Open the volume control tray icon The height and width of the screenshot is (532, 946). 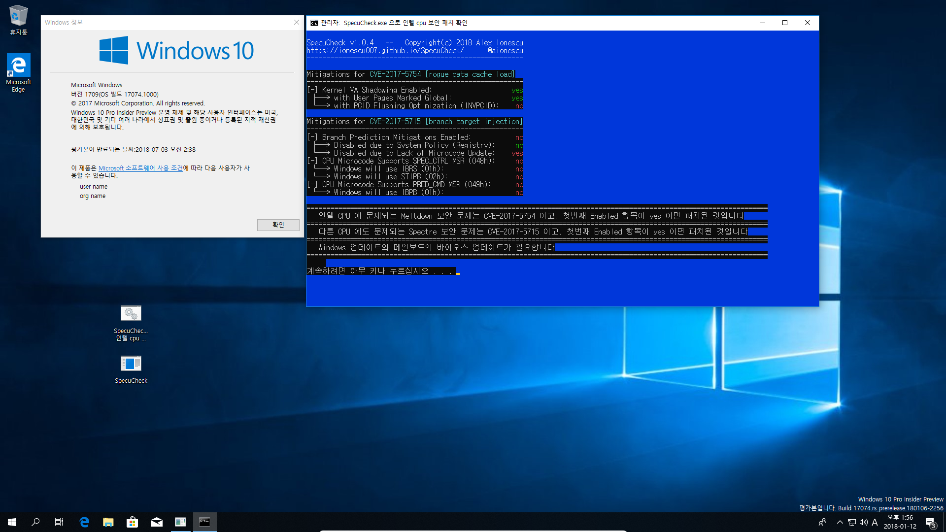pos(863,522)
